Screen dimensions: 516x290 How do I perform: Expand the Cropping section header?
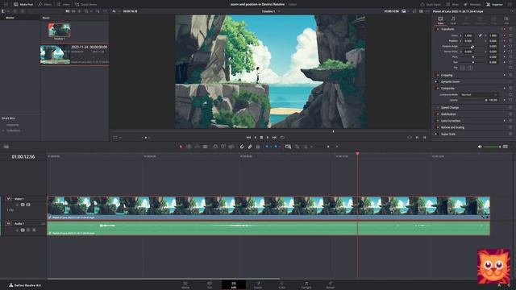(x=447, y=75)
